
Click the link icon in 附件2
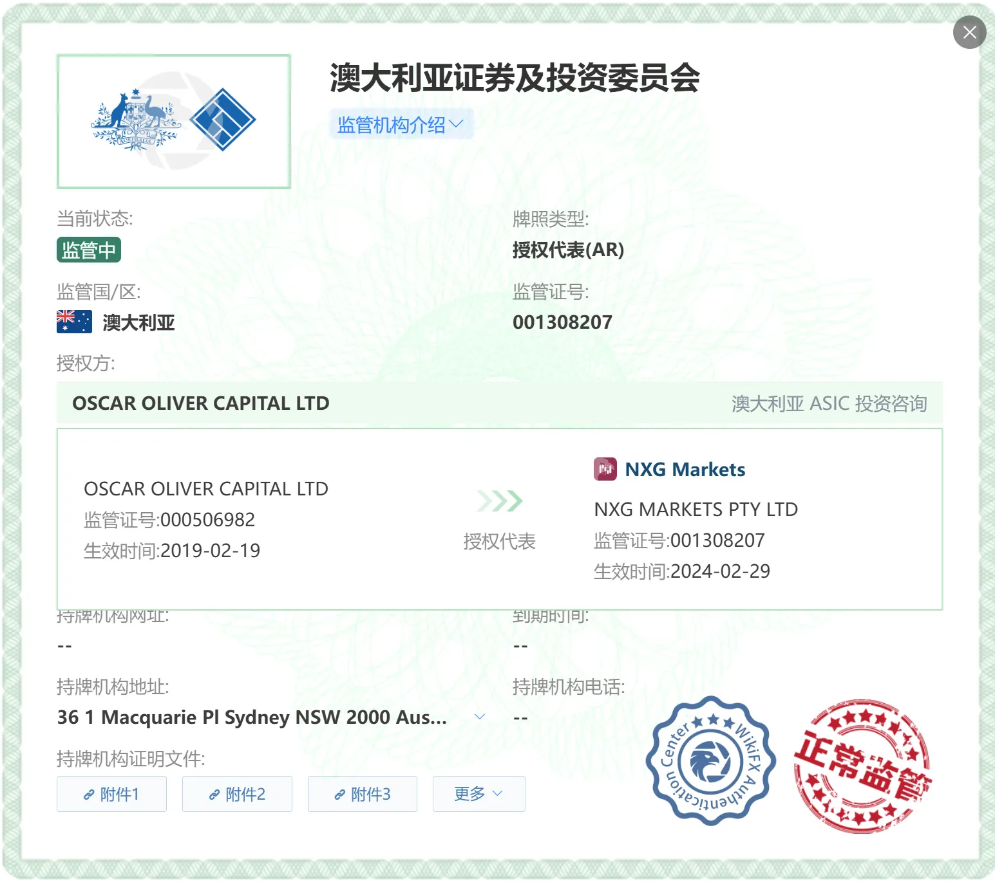coord(214,795)
